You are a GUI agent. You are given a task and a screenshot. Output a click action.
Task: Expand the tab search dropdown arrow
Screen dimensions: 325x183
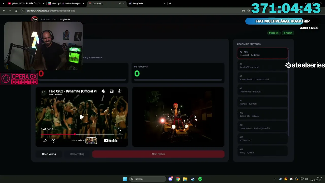3,4
